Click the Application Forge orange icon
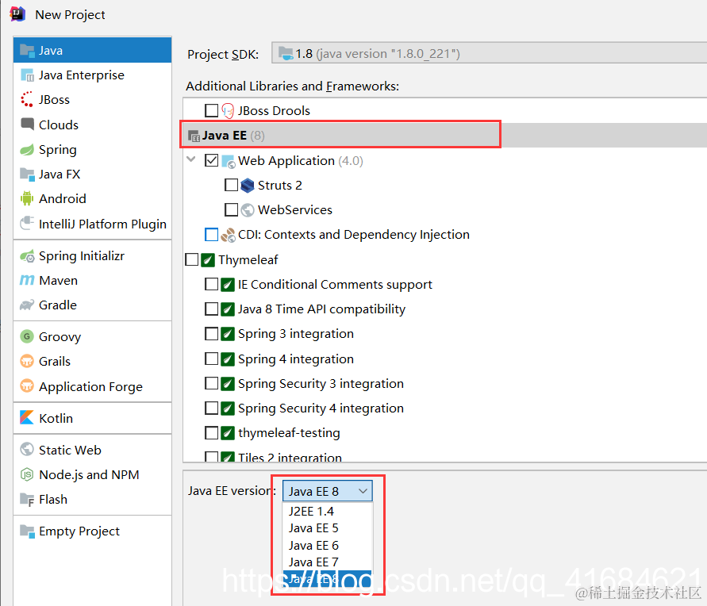The width and height of the screenshot is (707, 606). 27,386
